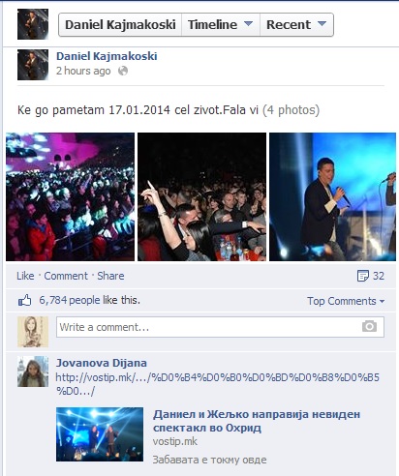This screenshot has width=399, height=476.
Task: Click the camera icon in comment box
Action: (369, 326)
